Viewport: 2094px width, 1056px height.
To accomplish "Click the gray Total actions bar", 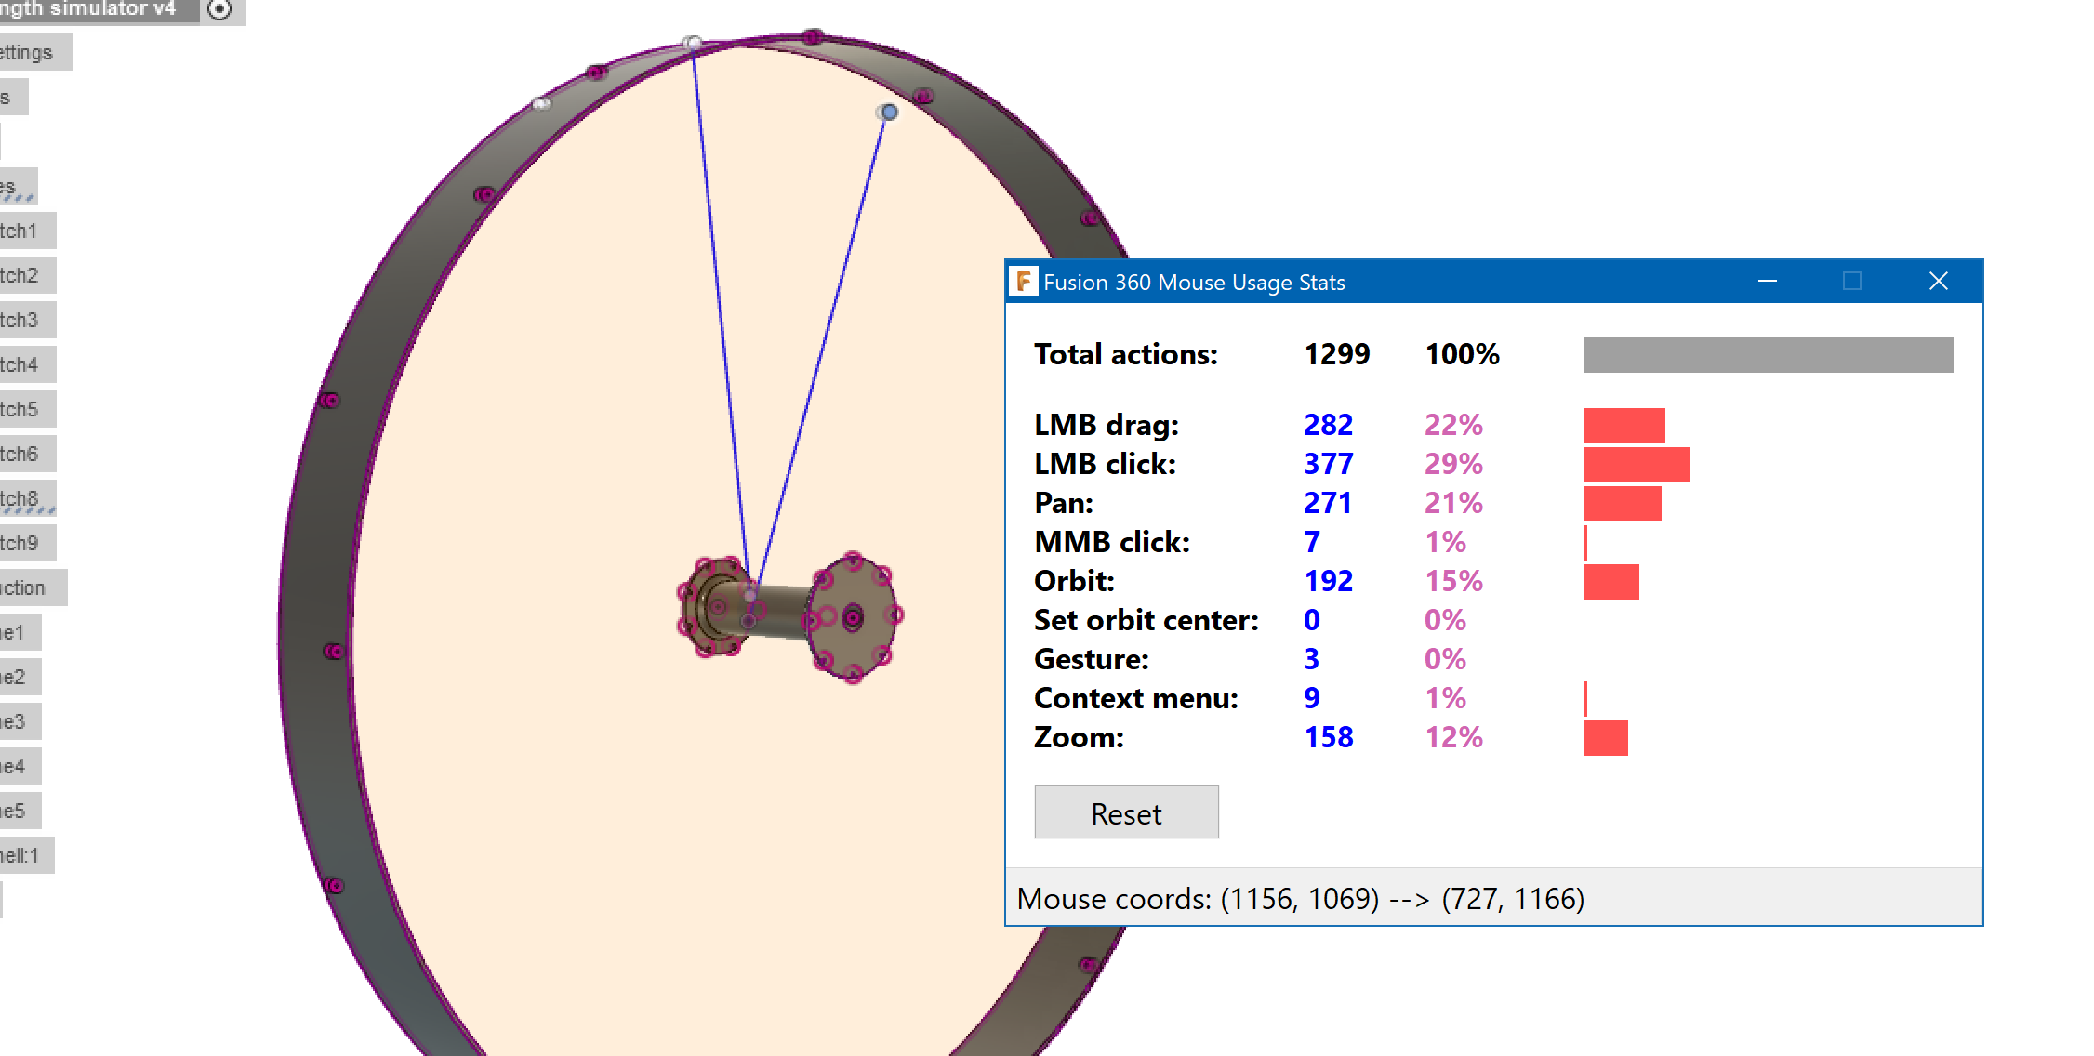I will (1768, 355).
